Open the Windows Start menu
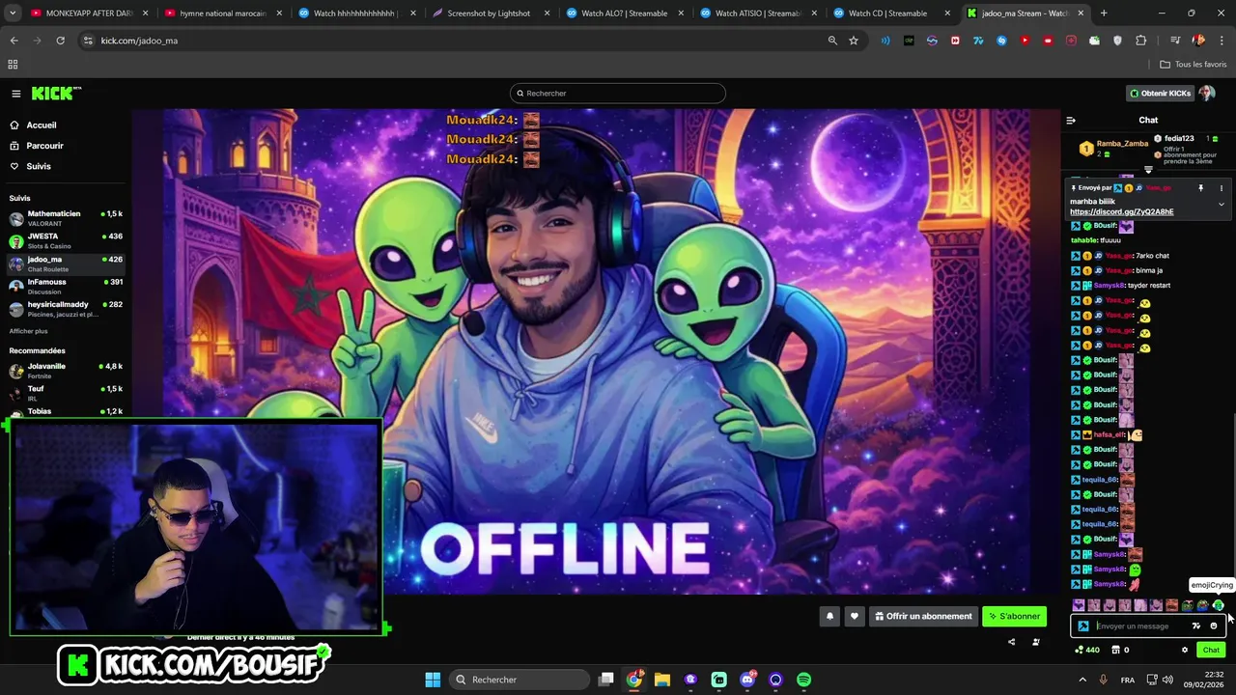Screen dimensions: 1236x695 tap(433, 680)
